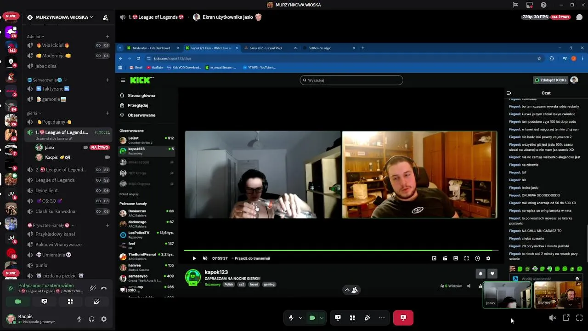The width and height of the screenshot is (588, 331).
Task: Collapse the gierki channel category
Action: tap(34, 113)
